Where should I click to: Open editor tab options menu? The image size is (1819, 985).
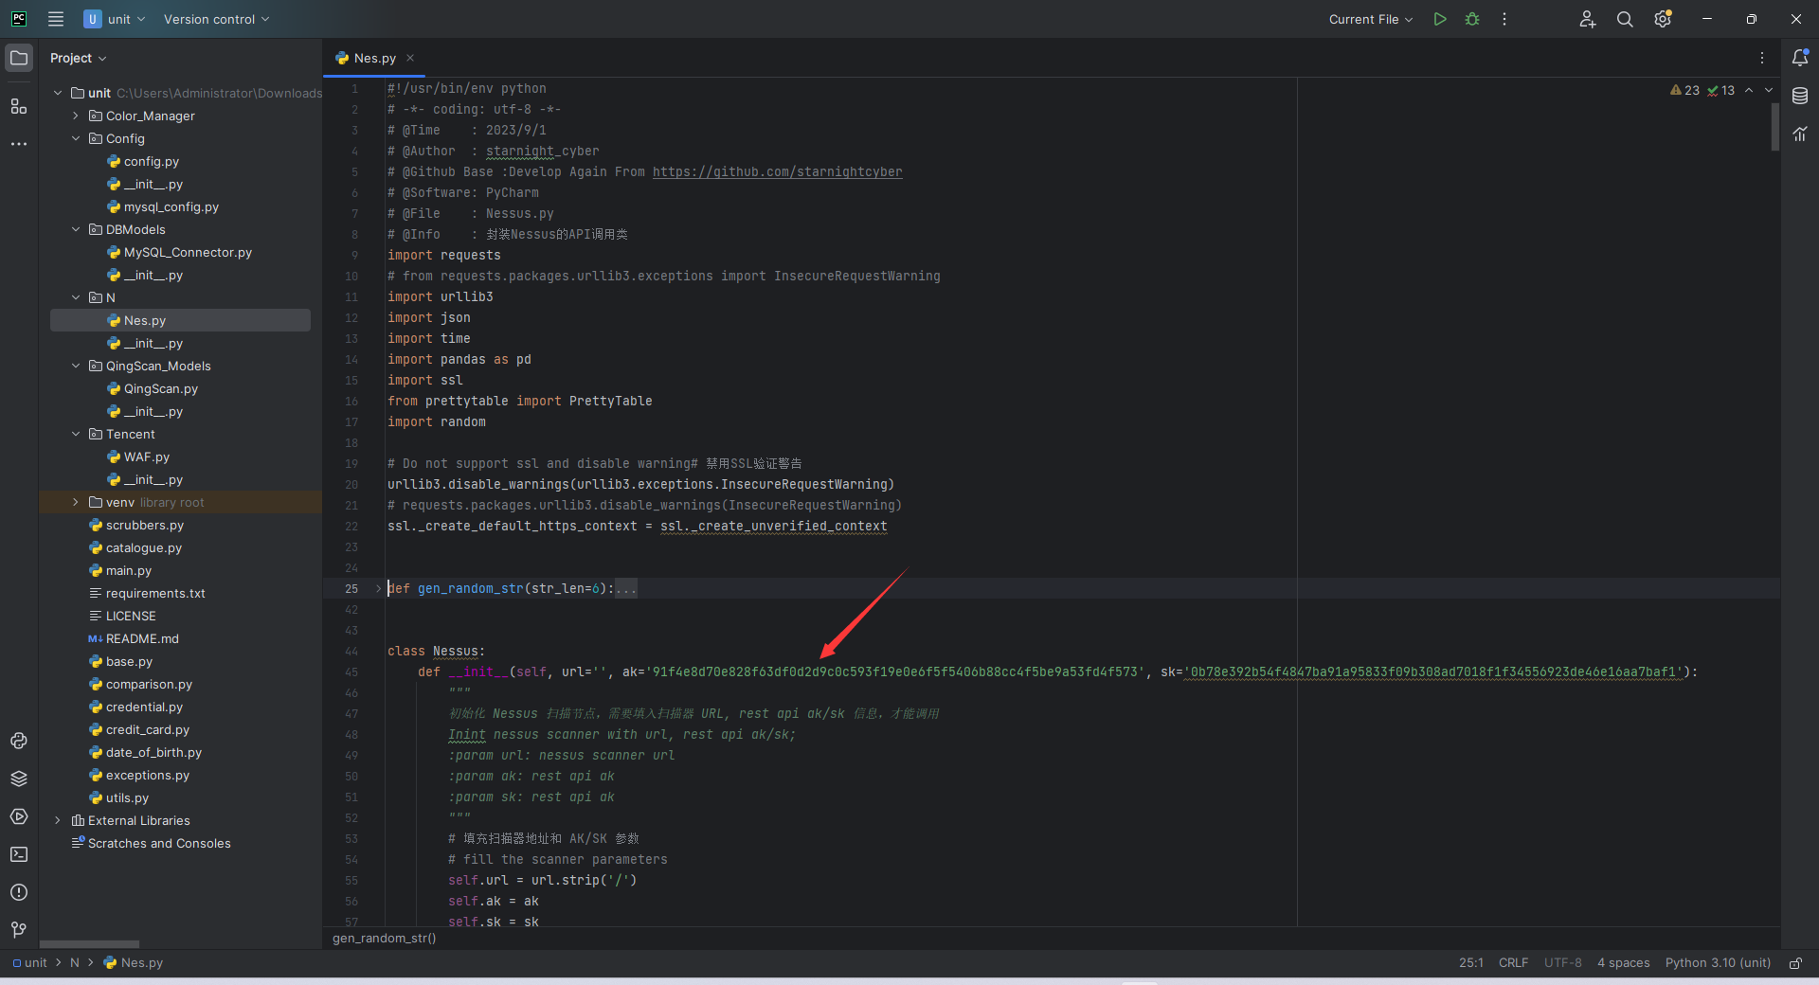pos(1762,58)
